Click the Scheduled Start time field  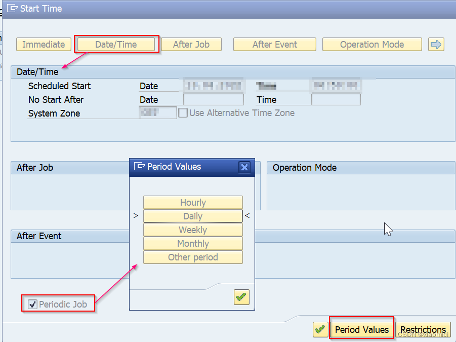click(336, 86)
